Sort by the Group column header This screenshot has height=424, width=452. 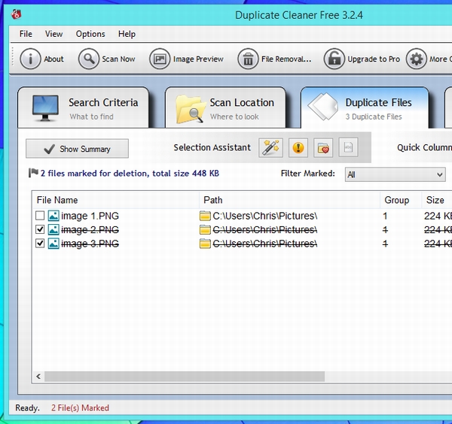(x=401, y=200)
